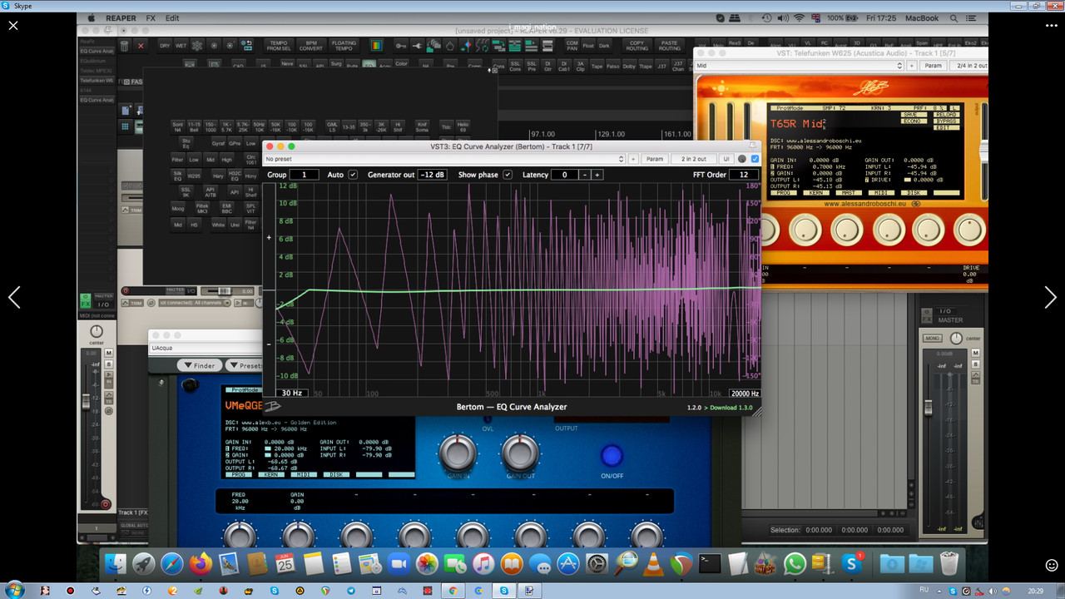Click the GAIN OUT knob in UAcqua

click(520, 453)
